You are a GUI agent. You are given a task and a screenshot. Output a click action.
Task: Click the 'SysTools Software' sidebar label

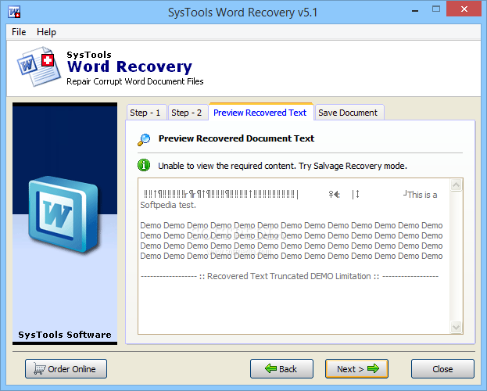pyautogui.click(x=65, y=335)
